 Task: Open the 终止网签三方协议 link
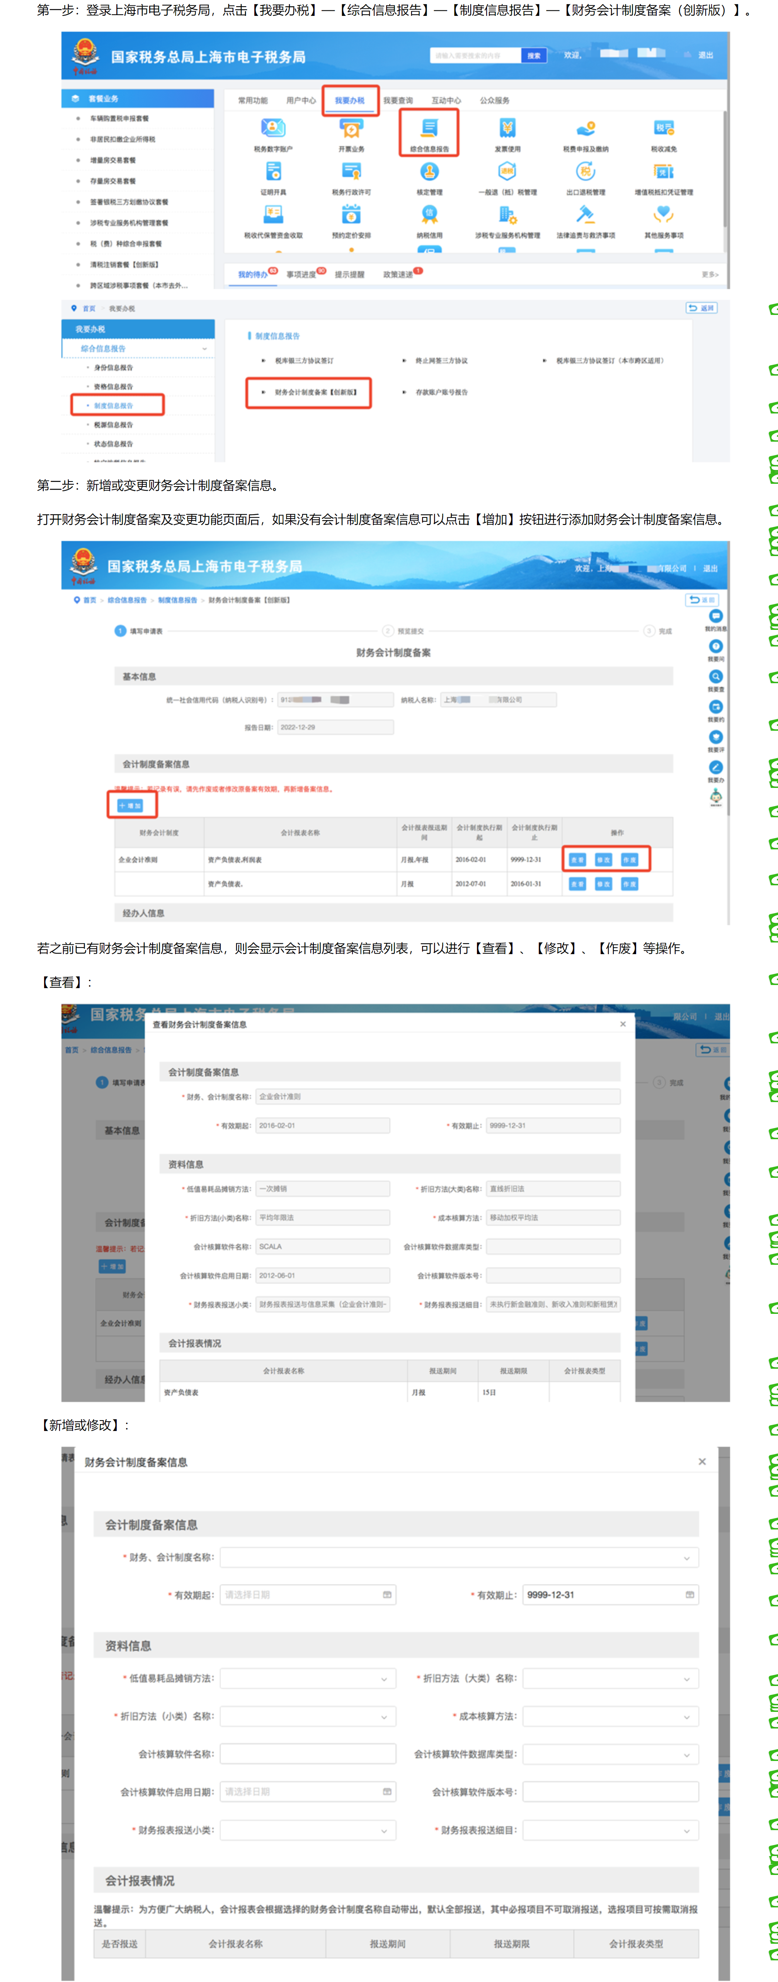(x=442, y=360)
